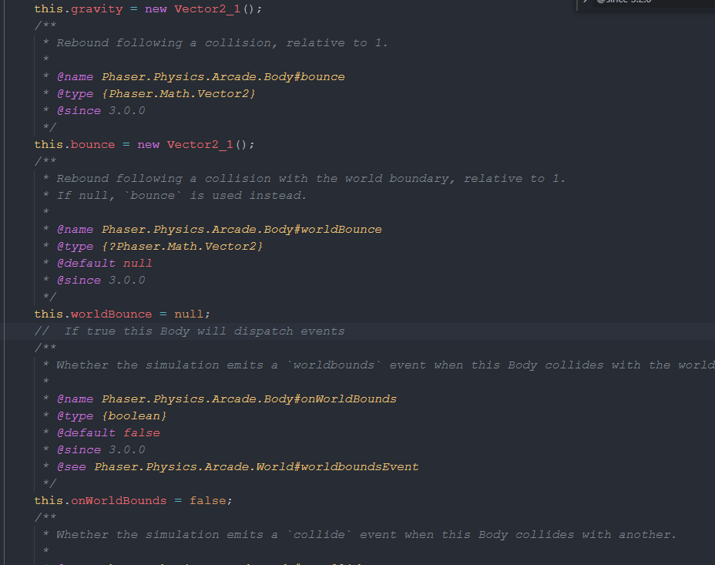Click @since 3.0.0 below @default null
The image size is (715, 565).
point(101,280)
